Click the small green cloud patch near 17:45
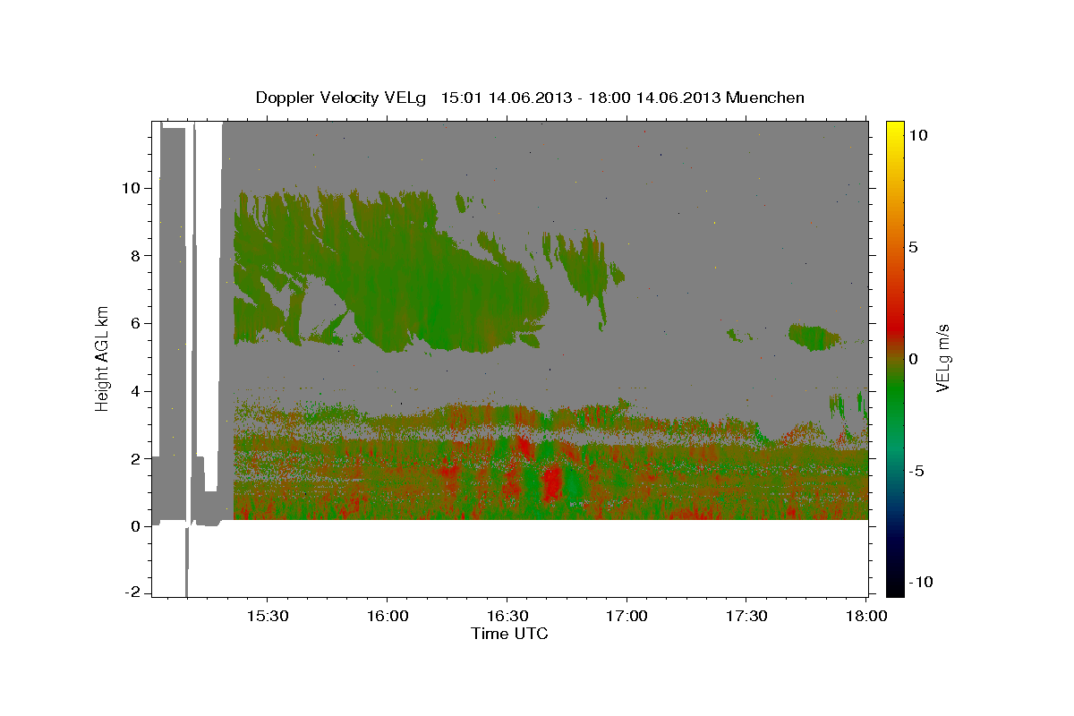Screen dimensions: 1074x716 (x=813, y=337)
